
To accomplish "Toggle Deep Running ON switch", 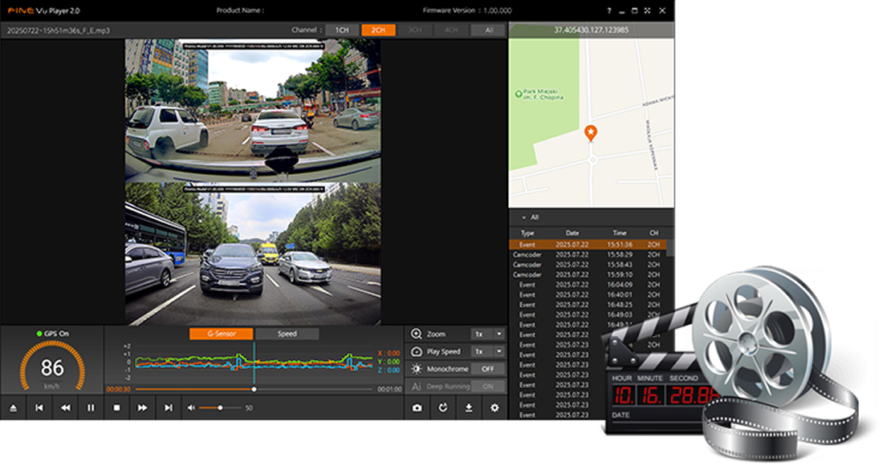I will click(x=487, y=386).
